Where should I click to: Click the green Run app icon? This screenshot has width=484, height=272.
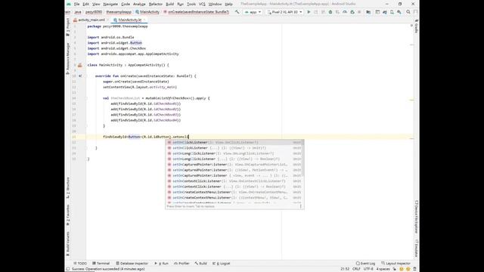pyautogui.click(x=309, y=12)
